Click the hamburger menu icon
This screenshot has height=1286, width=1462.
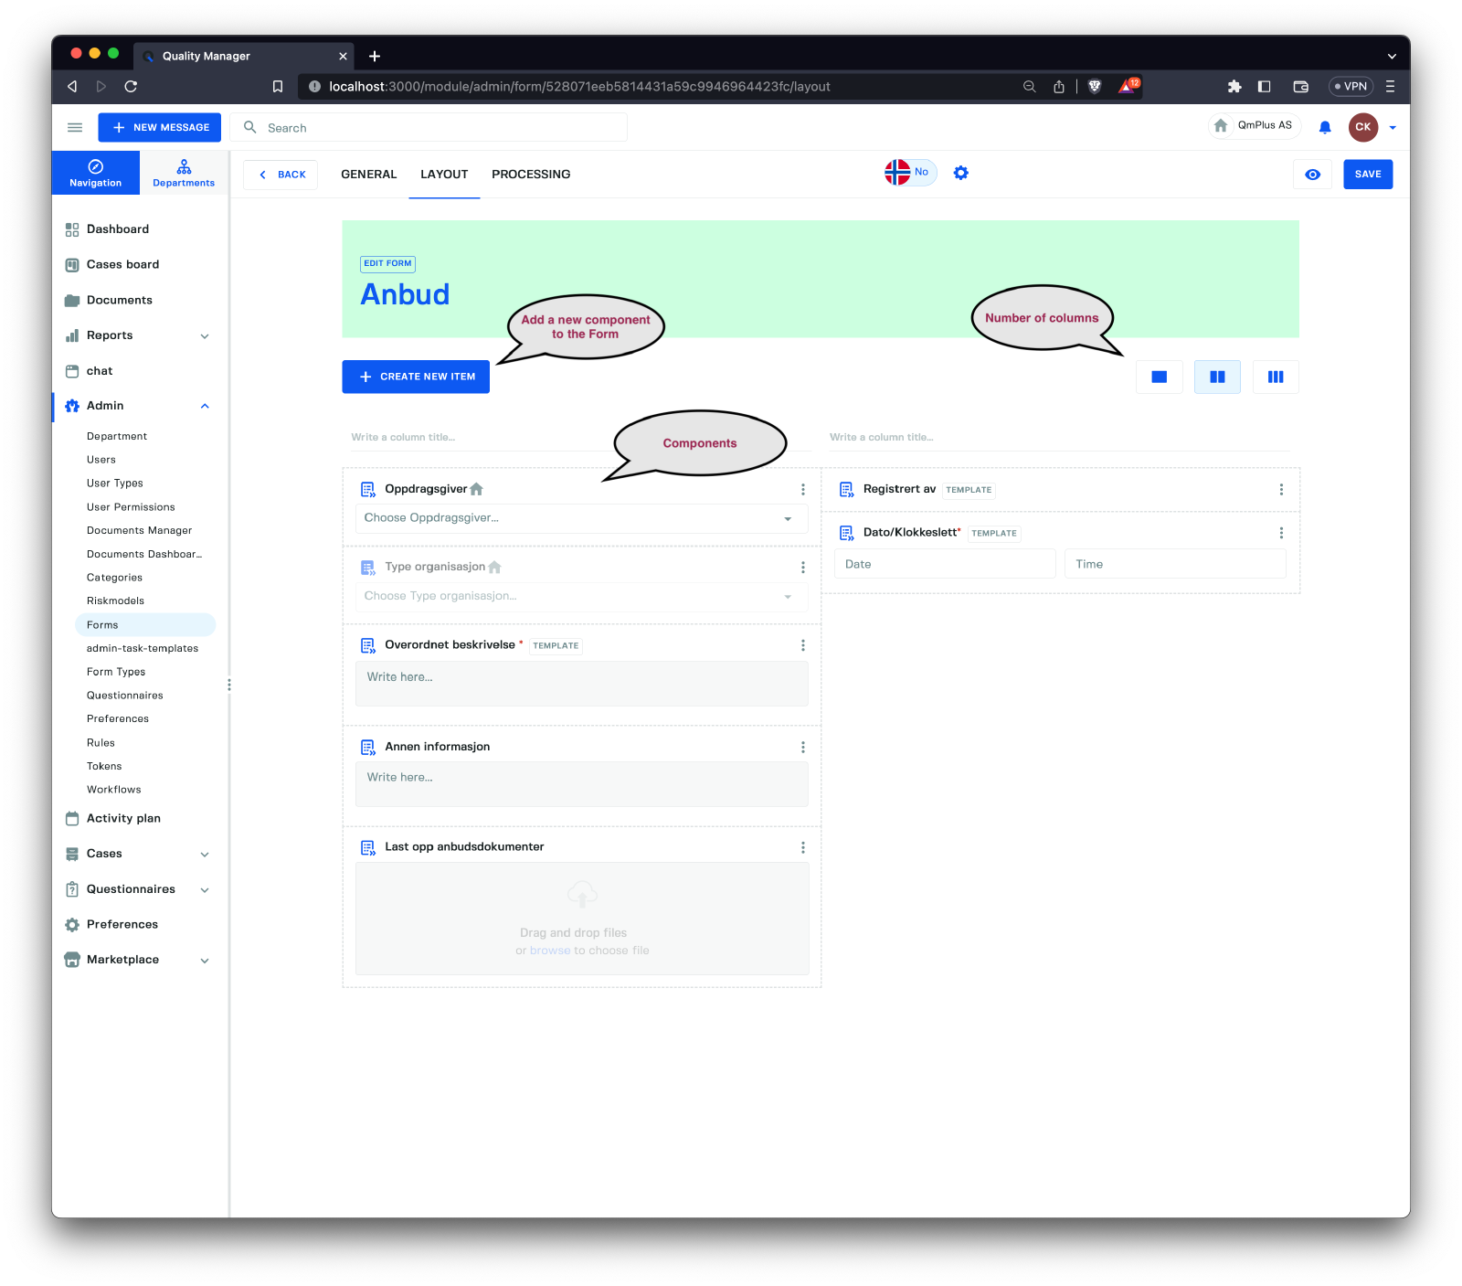pos(75,127)
